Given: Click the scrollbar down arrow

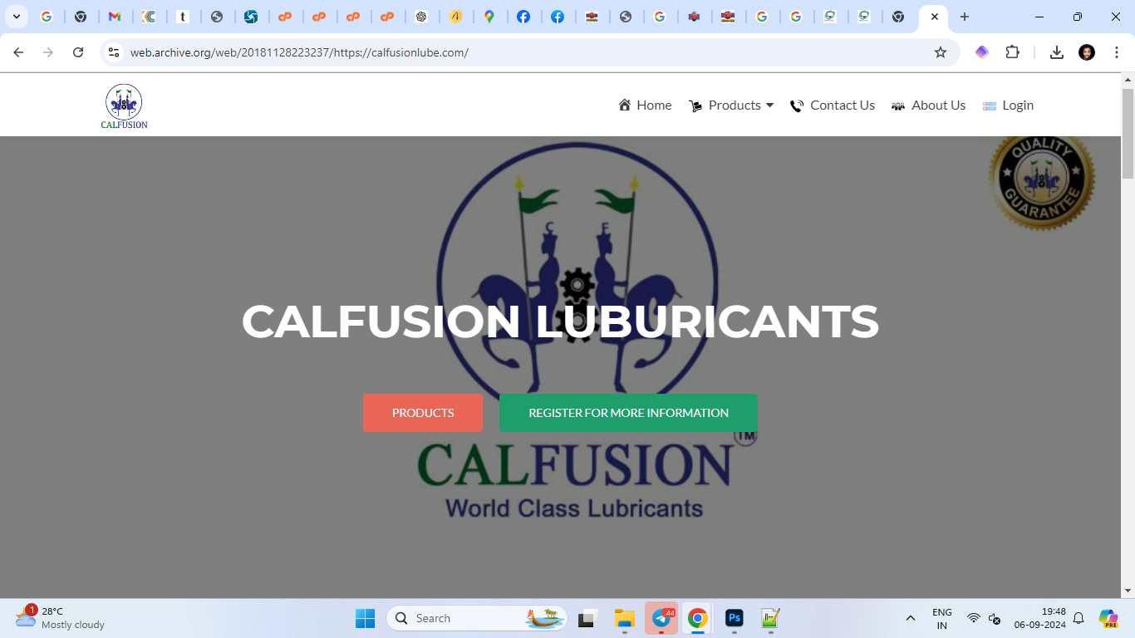Looking at the screenshot, I should [x=1128, y=591].
